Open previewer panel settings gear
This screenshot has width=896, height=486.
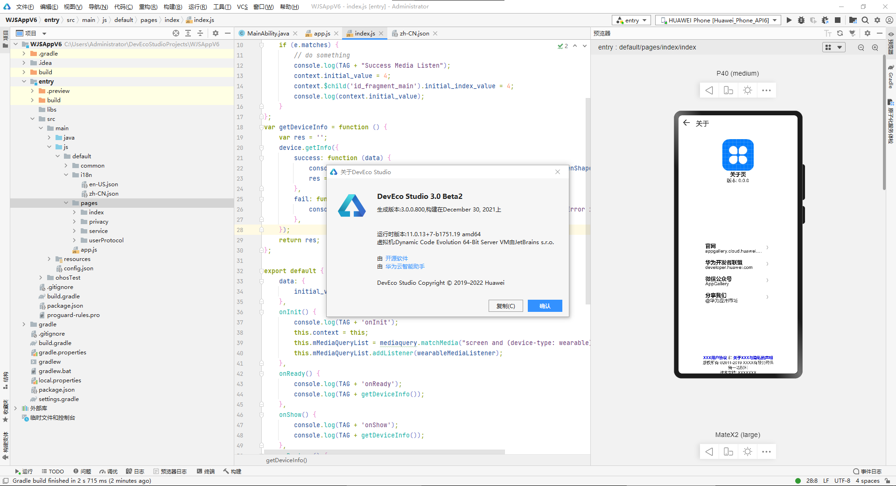868,33
